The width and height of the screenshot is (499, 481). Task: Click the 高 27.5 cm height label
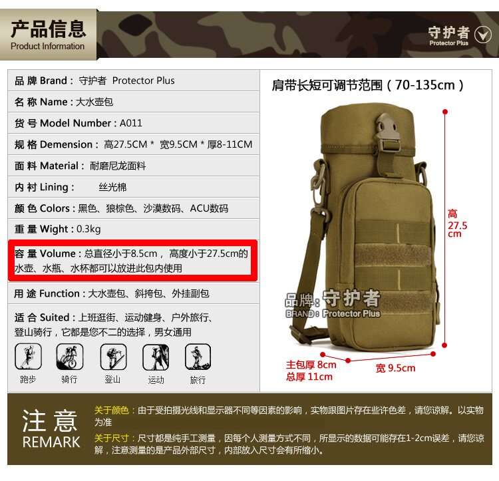point(457,224)
